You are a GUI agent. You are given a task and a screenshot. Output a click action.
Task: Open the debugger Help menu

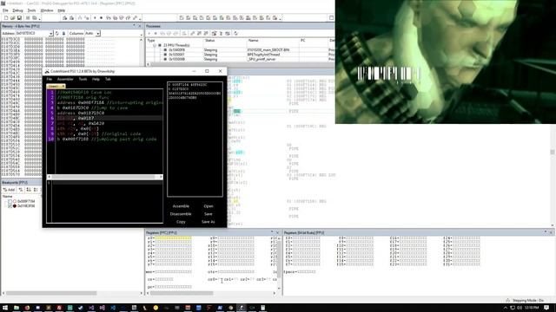click(x=62, y=10)
